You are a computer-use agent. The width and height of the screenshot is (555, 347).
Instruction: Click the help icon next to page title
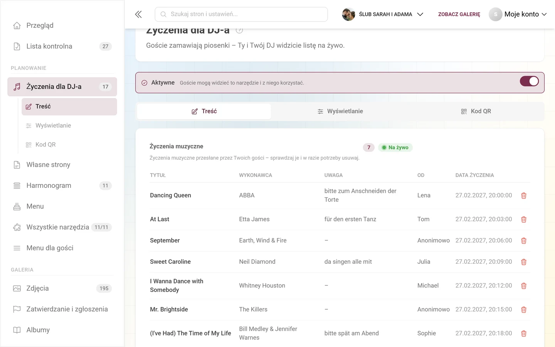pyautogui.click(x=239, y=30)
